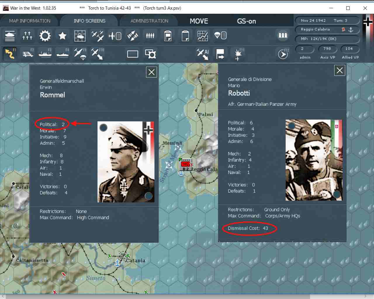
Task: Click the row-of-soldiers manpower icon
Action: click(x=150, y=36)
